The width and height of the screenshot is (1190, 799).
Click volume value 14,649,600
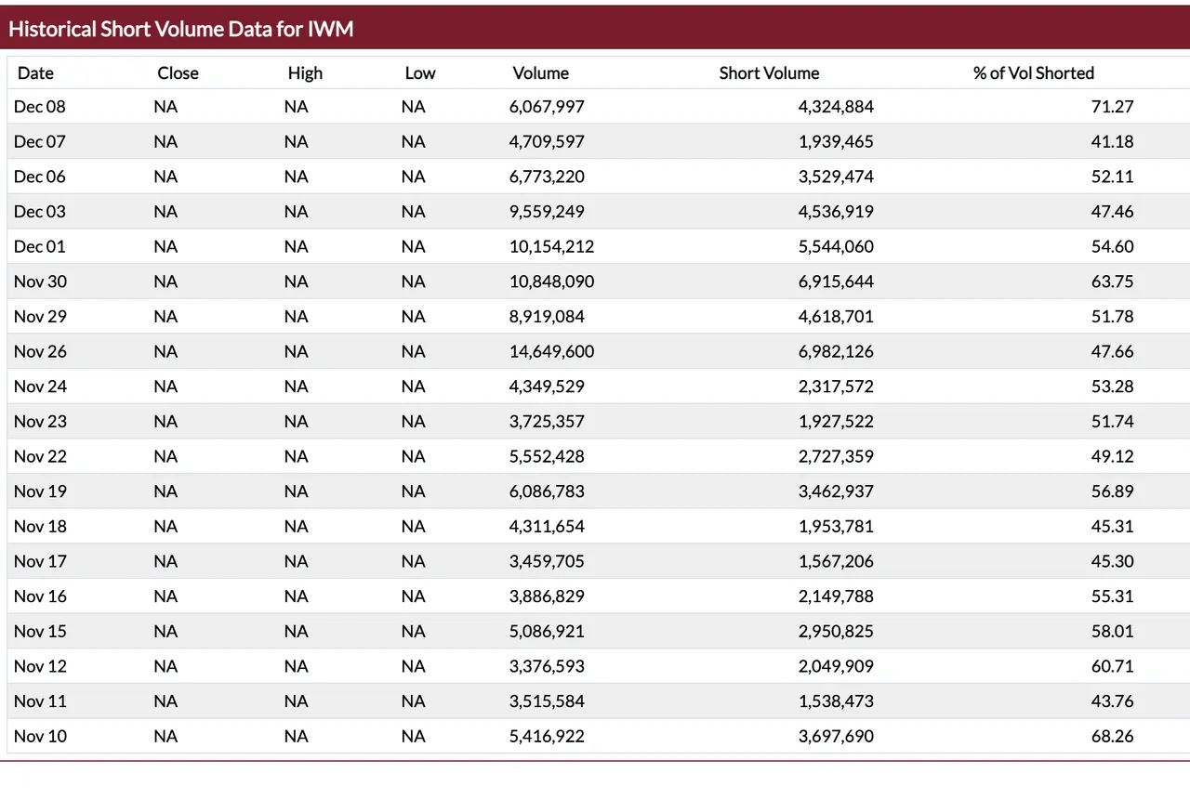tap(552, 352)
